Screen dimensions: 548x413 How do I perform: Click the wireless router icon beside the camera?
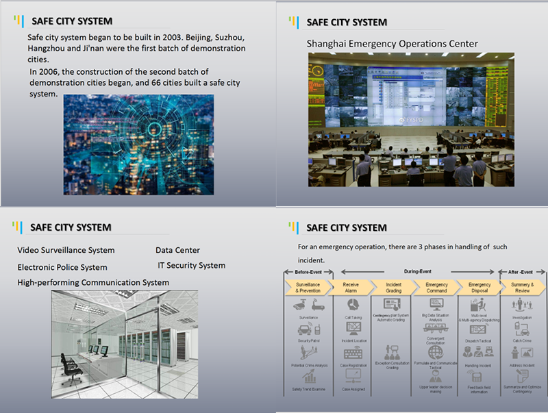(x=318, y=305)
